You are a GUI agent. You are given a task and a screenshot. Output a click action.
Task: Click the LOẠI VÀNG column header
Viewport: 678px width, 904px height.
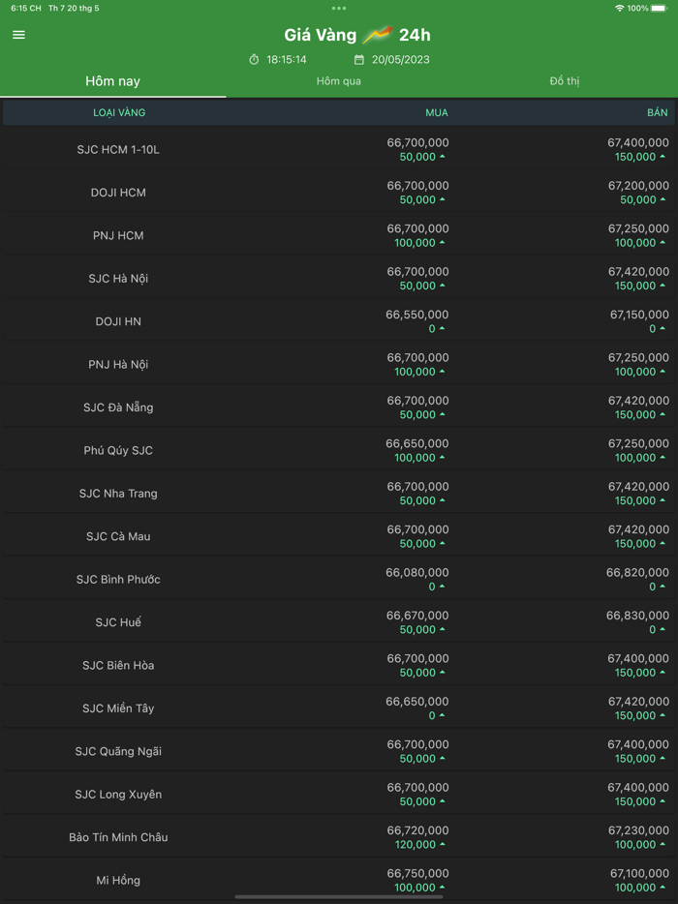[x=119, y=112]
